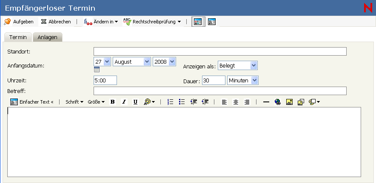The width and height of the screenshot is (376, 183).
Task: Align text right
Action: (247, 102)
